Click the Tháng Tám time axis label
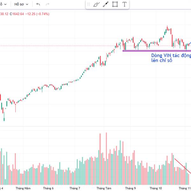The image size is (191, 191). (104, 188)
